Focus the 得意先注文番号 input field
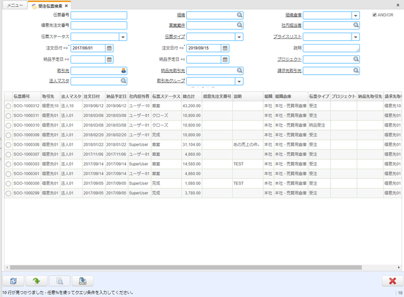The image size is (404, 297). pos(99,25)
